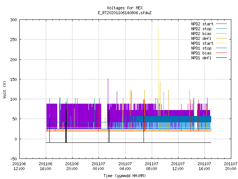The height and width of the screenshot is (179, 238).
Task: Click the black line sample beside NPD1 defl
Action: coord(222,58)
